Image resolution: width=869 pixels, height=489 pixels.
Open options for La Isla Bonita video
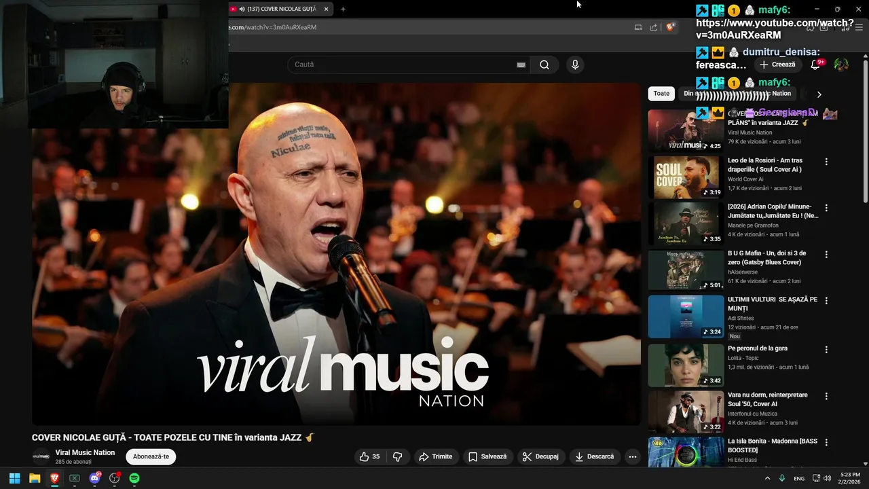pyautogui.click(x=826, y=442)
